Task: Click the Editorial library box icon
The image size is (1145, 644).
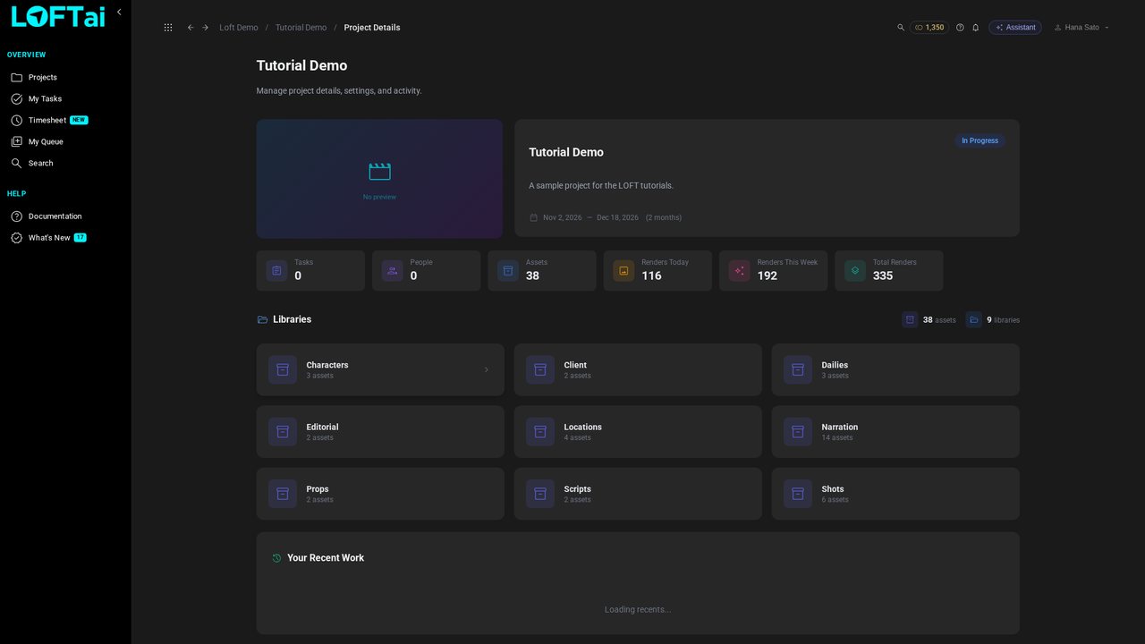Action: point(283,432)
